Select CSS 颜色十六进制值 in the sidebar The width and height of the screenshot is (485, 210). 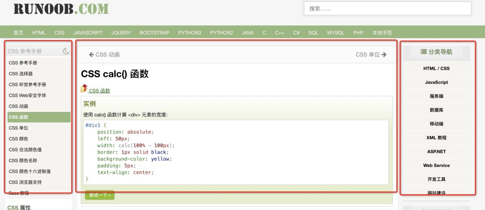point(39,171)
